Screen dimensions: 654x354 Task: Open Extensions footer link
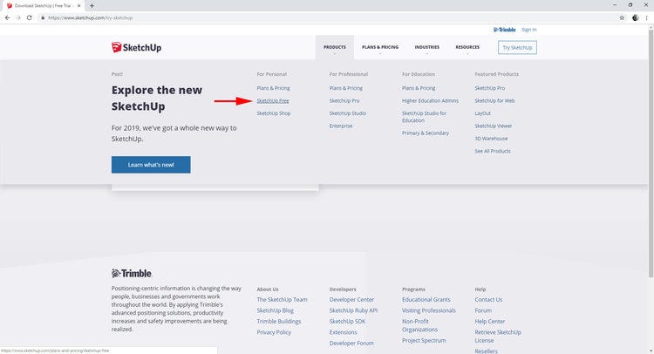point(344,332)
